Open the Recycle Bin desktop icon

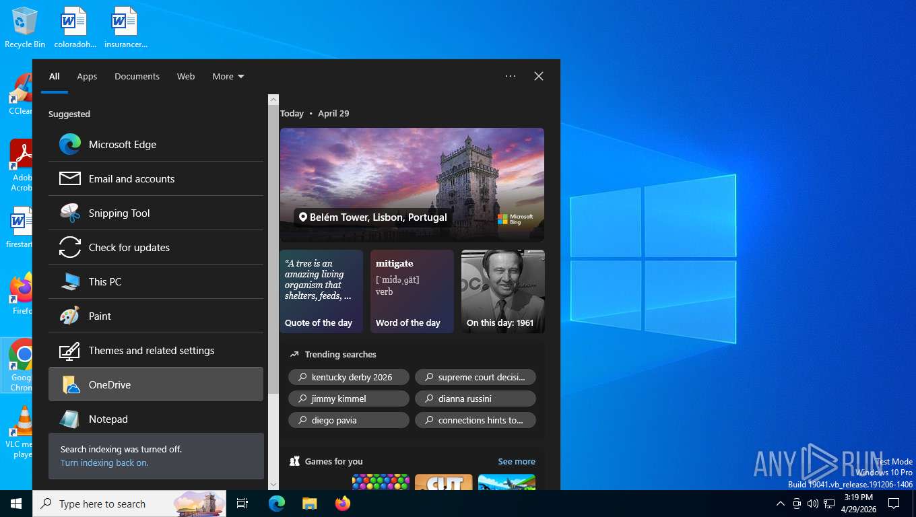coord(25,28)
